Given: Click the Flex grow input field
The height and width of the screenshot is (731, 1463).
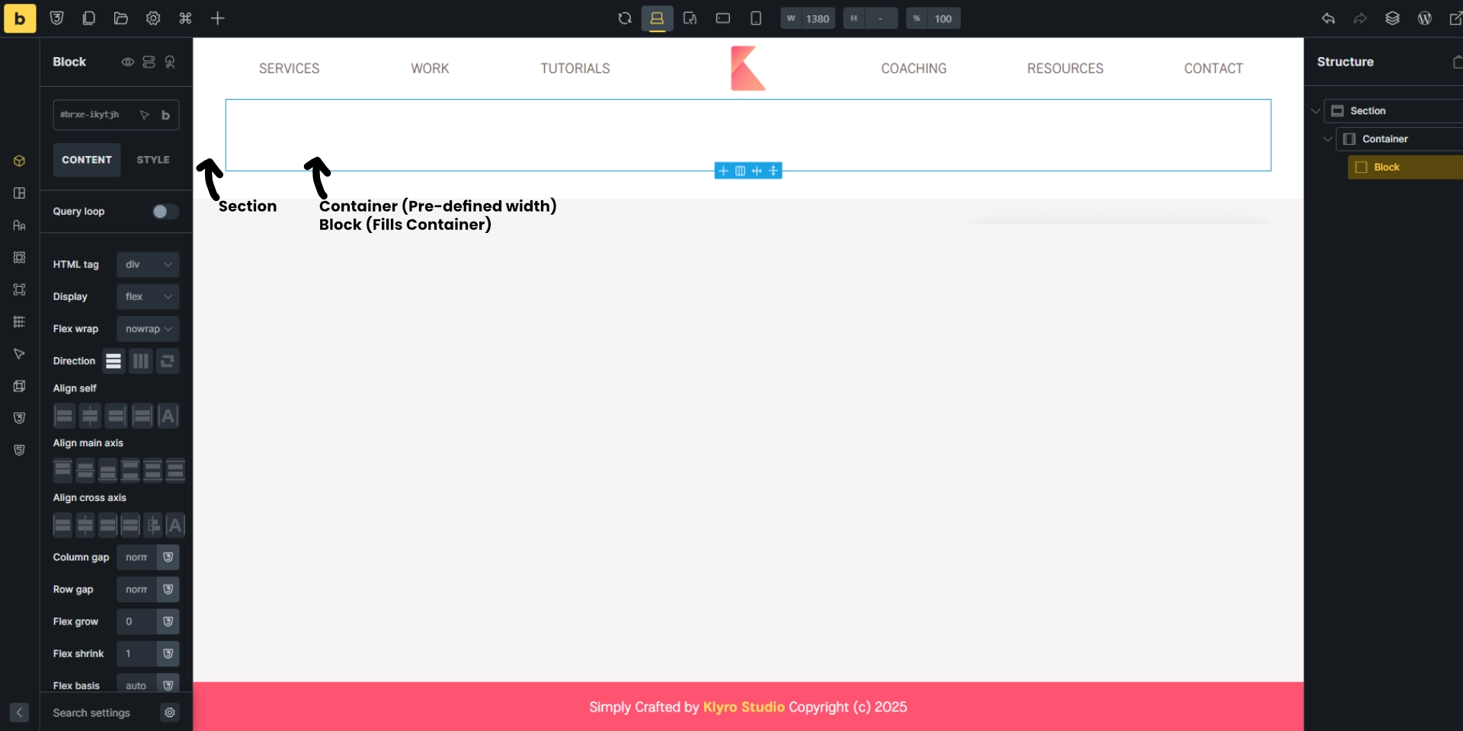Looking at the screenshot, I should tap(137, 621).
